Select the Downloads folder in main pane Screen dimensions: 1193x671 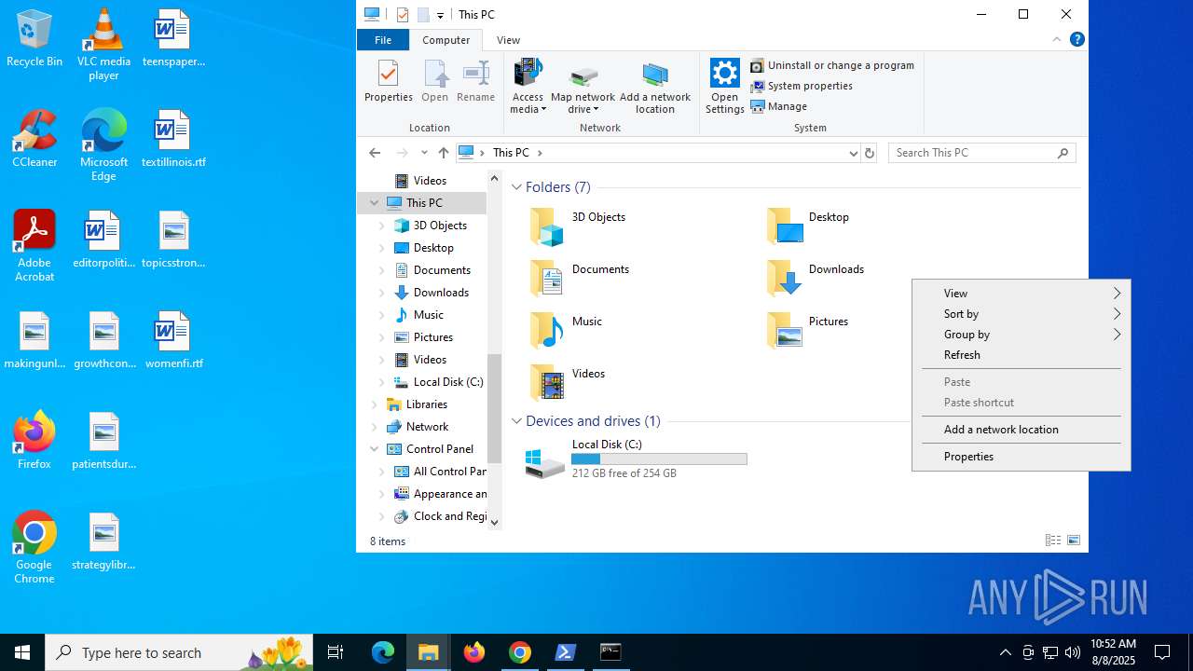point(816,279)
